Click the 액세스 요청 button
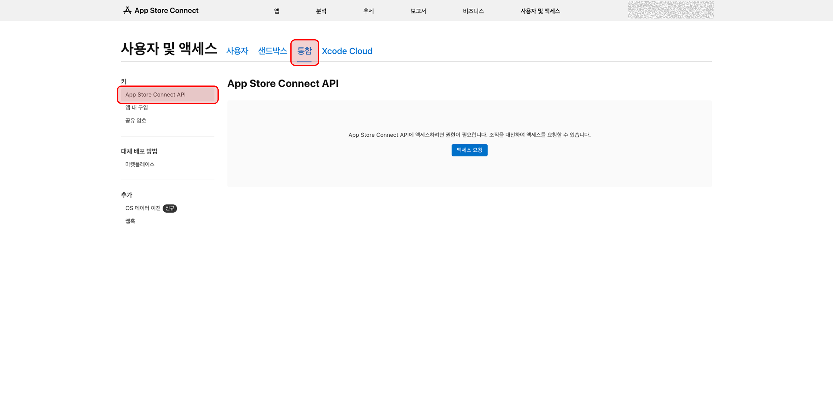The width and height of the screenshot is (833, 416). pos(469,150)
